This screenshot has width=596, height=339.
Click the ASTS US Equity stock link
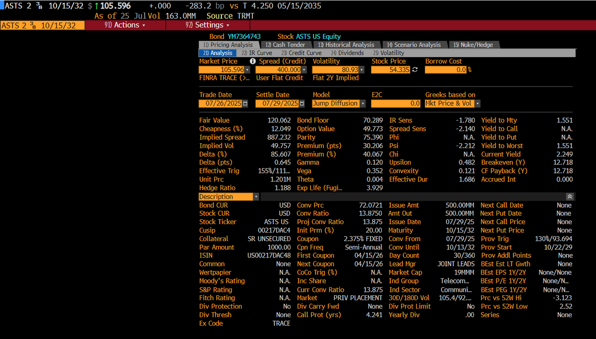tap(318, 36)
